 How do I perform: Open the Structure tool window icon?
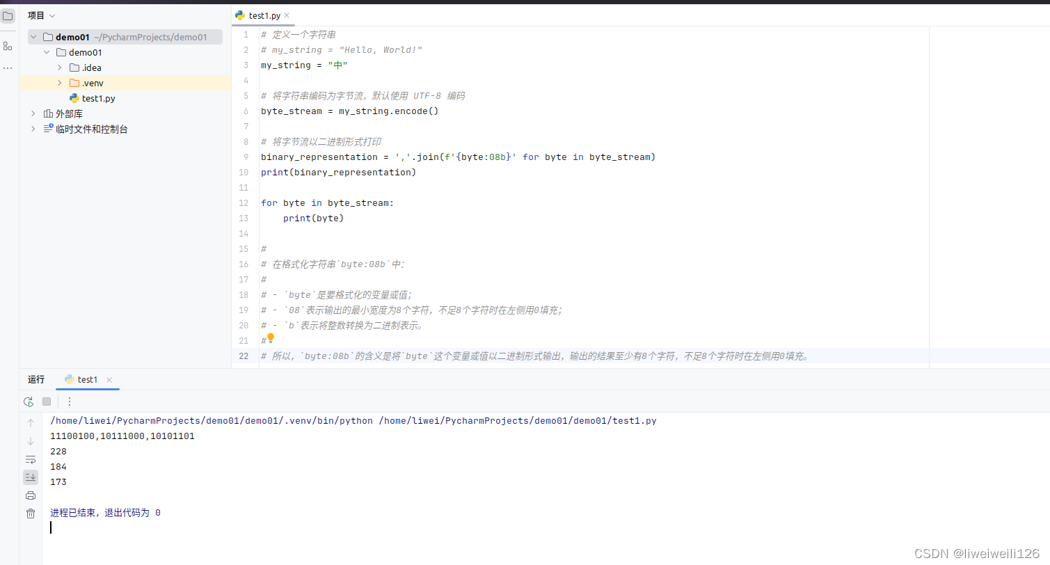[x=8, y=46]
